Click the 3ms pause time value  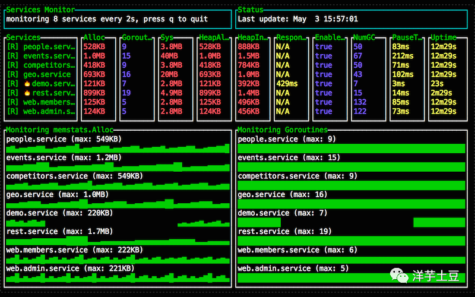click(398, 84)
